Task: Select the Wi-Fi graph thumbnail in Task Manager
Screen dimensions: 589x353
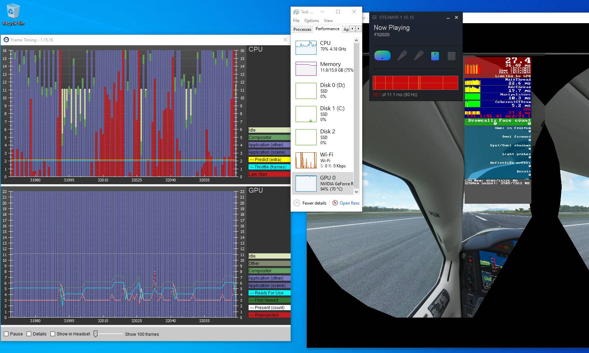Action: [x=306, y=160]
